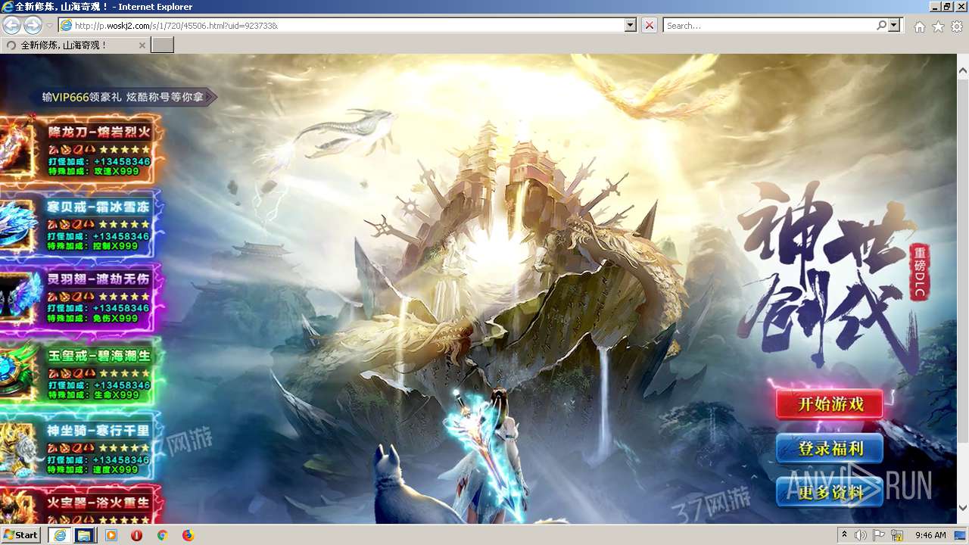The image size is (969, 545).
Task: Open the Opera taskbar icon
Action: [x=136, y=535]
